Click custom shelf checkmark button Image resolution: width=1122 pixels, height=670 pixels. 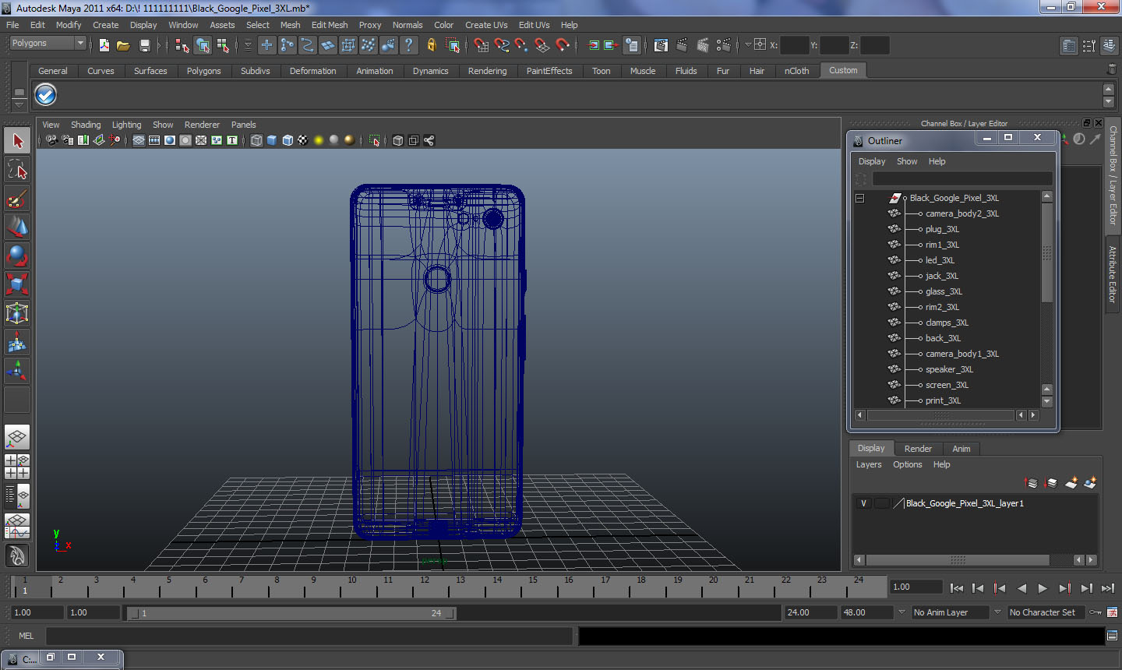pyautogui.click(x=46, y=95)
